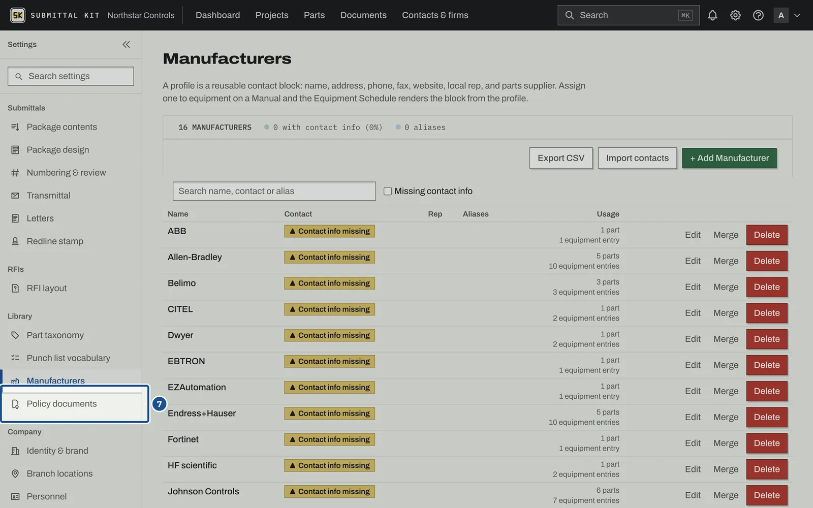Open Package contents settings
813x508 pixels.
[x=71, y=127]
